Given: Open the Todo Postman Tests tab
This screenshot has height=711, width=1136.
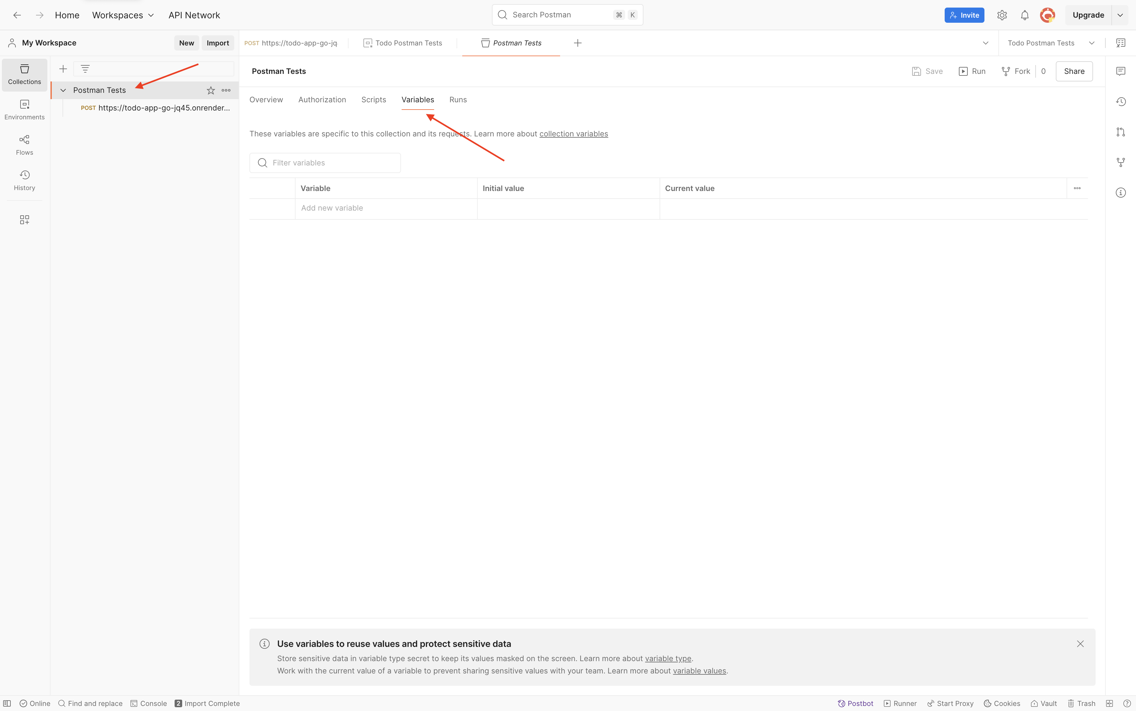Looking at the screenshot, I should pyautogui.click(x=403, y=43).
